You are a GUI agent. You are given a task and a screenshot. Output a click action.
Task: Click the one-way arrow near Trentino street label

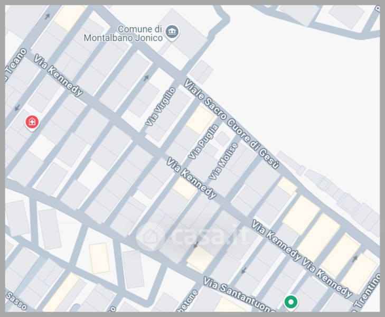click(x=355, y=258)
